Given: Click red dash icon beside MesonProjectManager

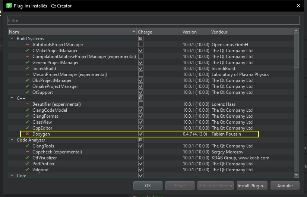Looking at the screenshot, I should pyautogui.click(x=27, y=74).
